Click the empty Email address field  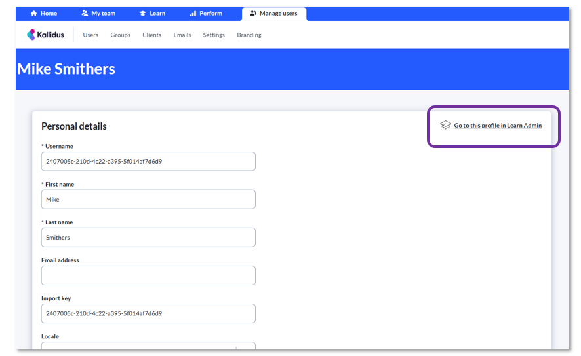click(148, 276)
